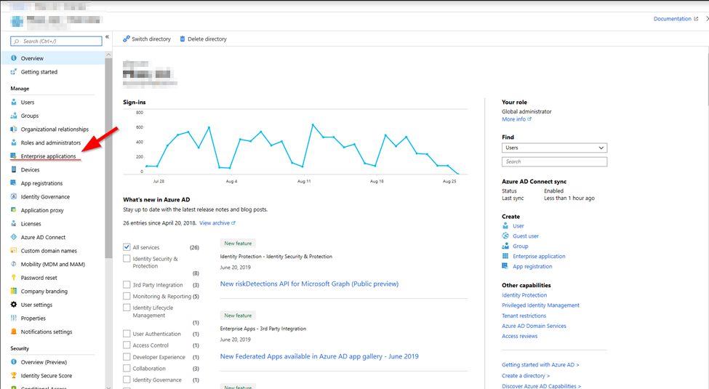Viewport: 709px width, 389px height.
Task: Open Enterprise applications menu item
Action: tap(49, 156)
